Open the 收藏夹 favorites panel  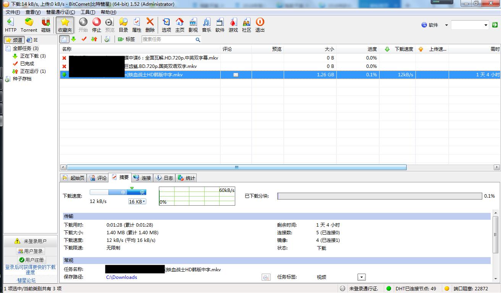click(x=65, y=25)
